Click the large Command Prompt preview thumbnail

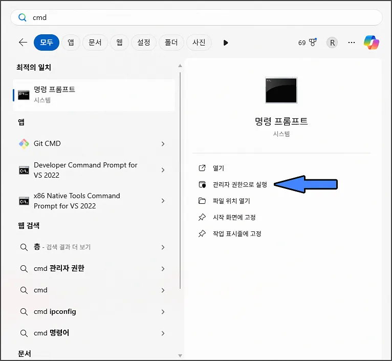point(281,90)
